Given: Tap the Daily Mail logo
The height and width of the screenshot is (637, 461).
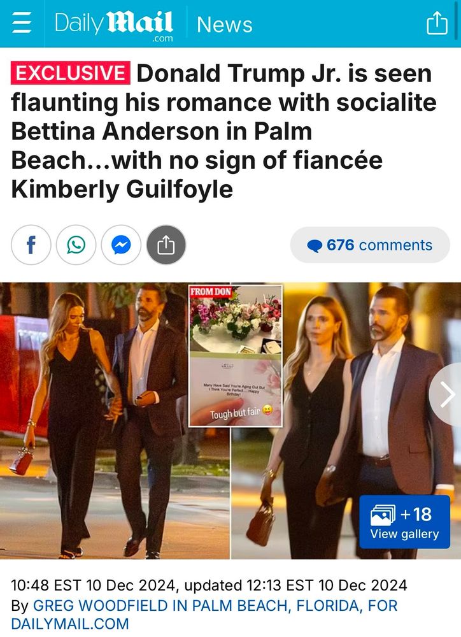Looking at the screenshot, I should [114, 25].
